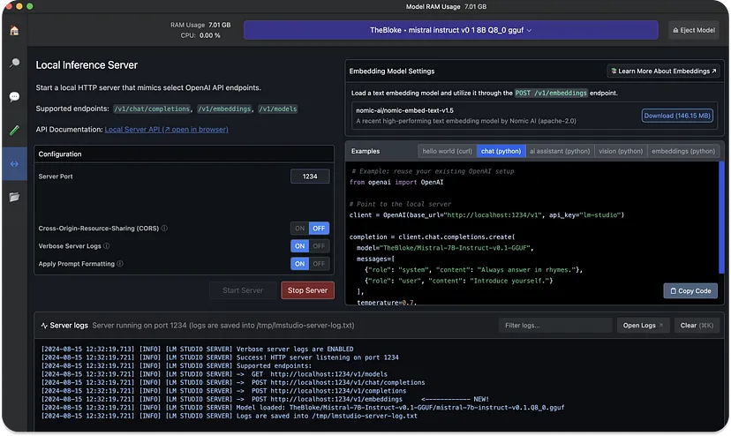The height and width of the screenshot is (436, 731).
Task: Keep CORS toggle at OFF
Action: pyautogui.click(x=319, y=229)
